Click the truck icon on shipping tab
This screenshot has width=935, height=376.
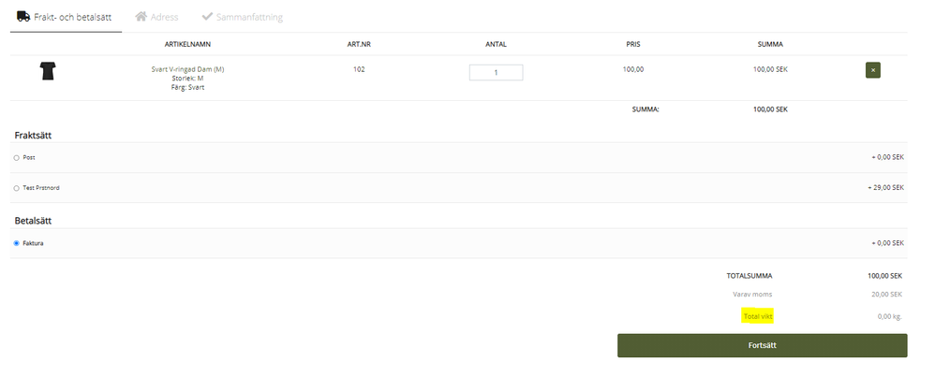click(x=23, y=16)
